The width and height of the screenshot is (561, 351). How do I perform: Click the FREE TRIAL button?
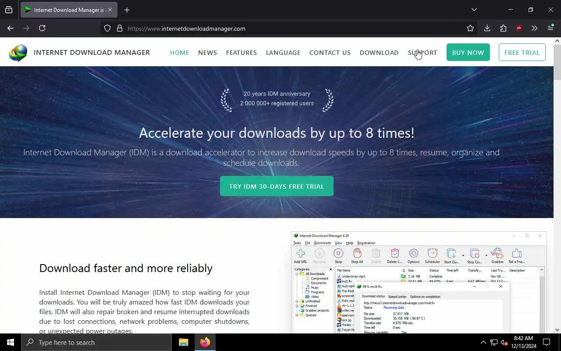[x=522, y=52]
